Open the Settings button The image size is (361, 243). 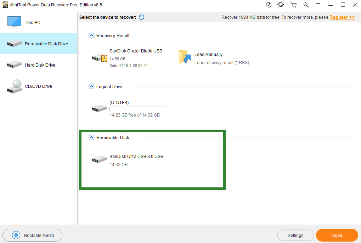point(295,235)
